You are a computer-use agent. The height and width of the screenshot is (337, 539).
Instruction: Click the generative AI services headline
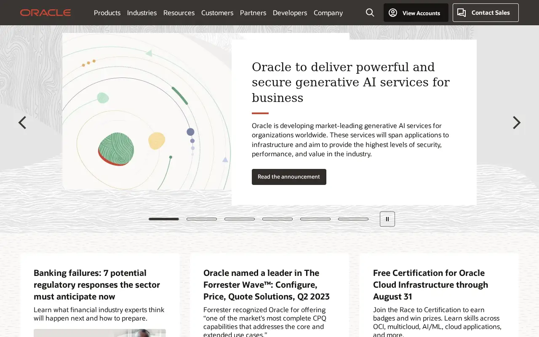click(x=351, y=82)
